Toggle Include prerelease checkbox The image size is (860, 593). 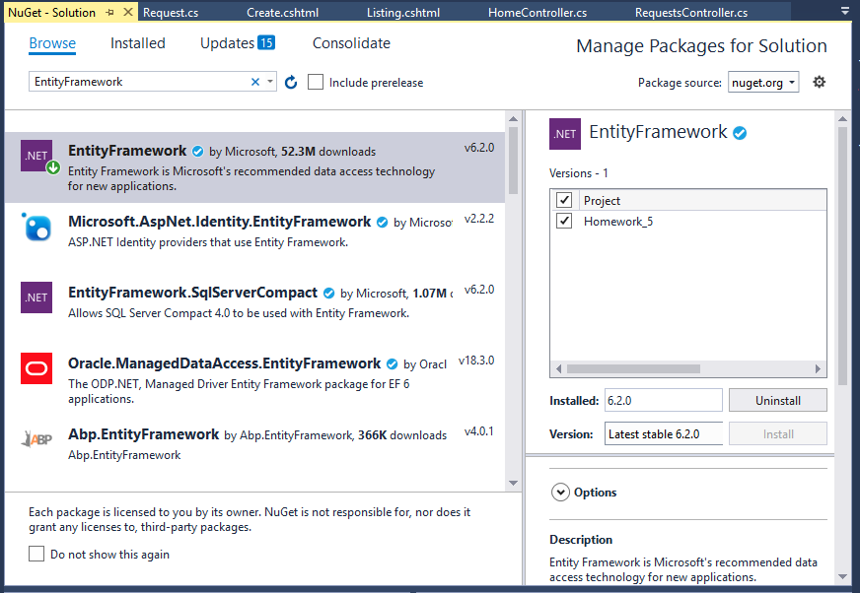coord(316,82)
